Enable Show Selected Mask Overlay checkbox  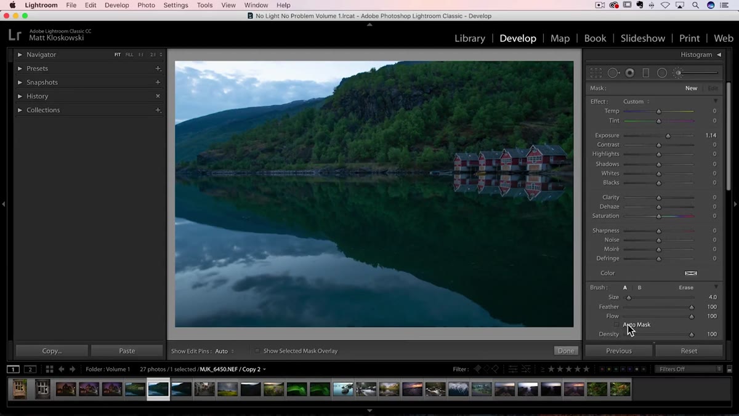pos(257,351)
